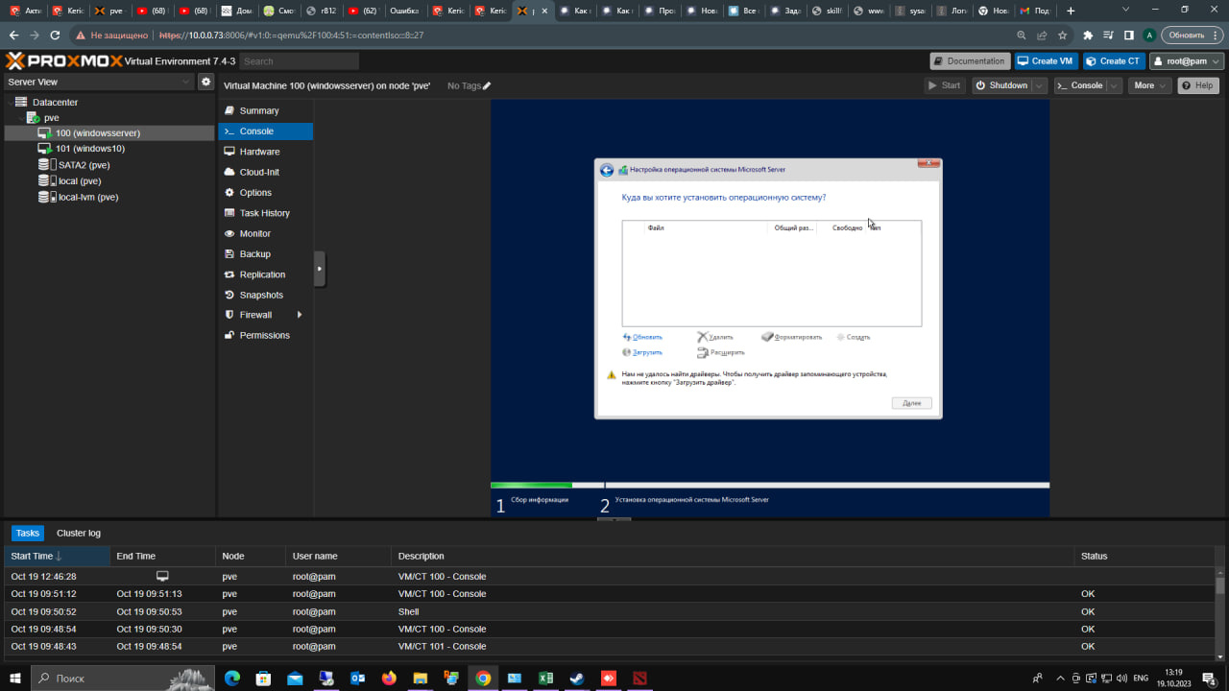
Task: Collapse the Datacenter tree node
Action: pyautogui.click(x=9, y=102)
